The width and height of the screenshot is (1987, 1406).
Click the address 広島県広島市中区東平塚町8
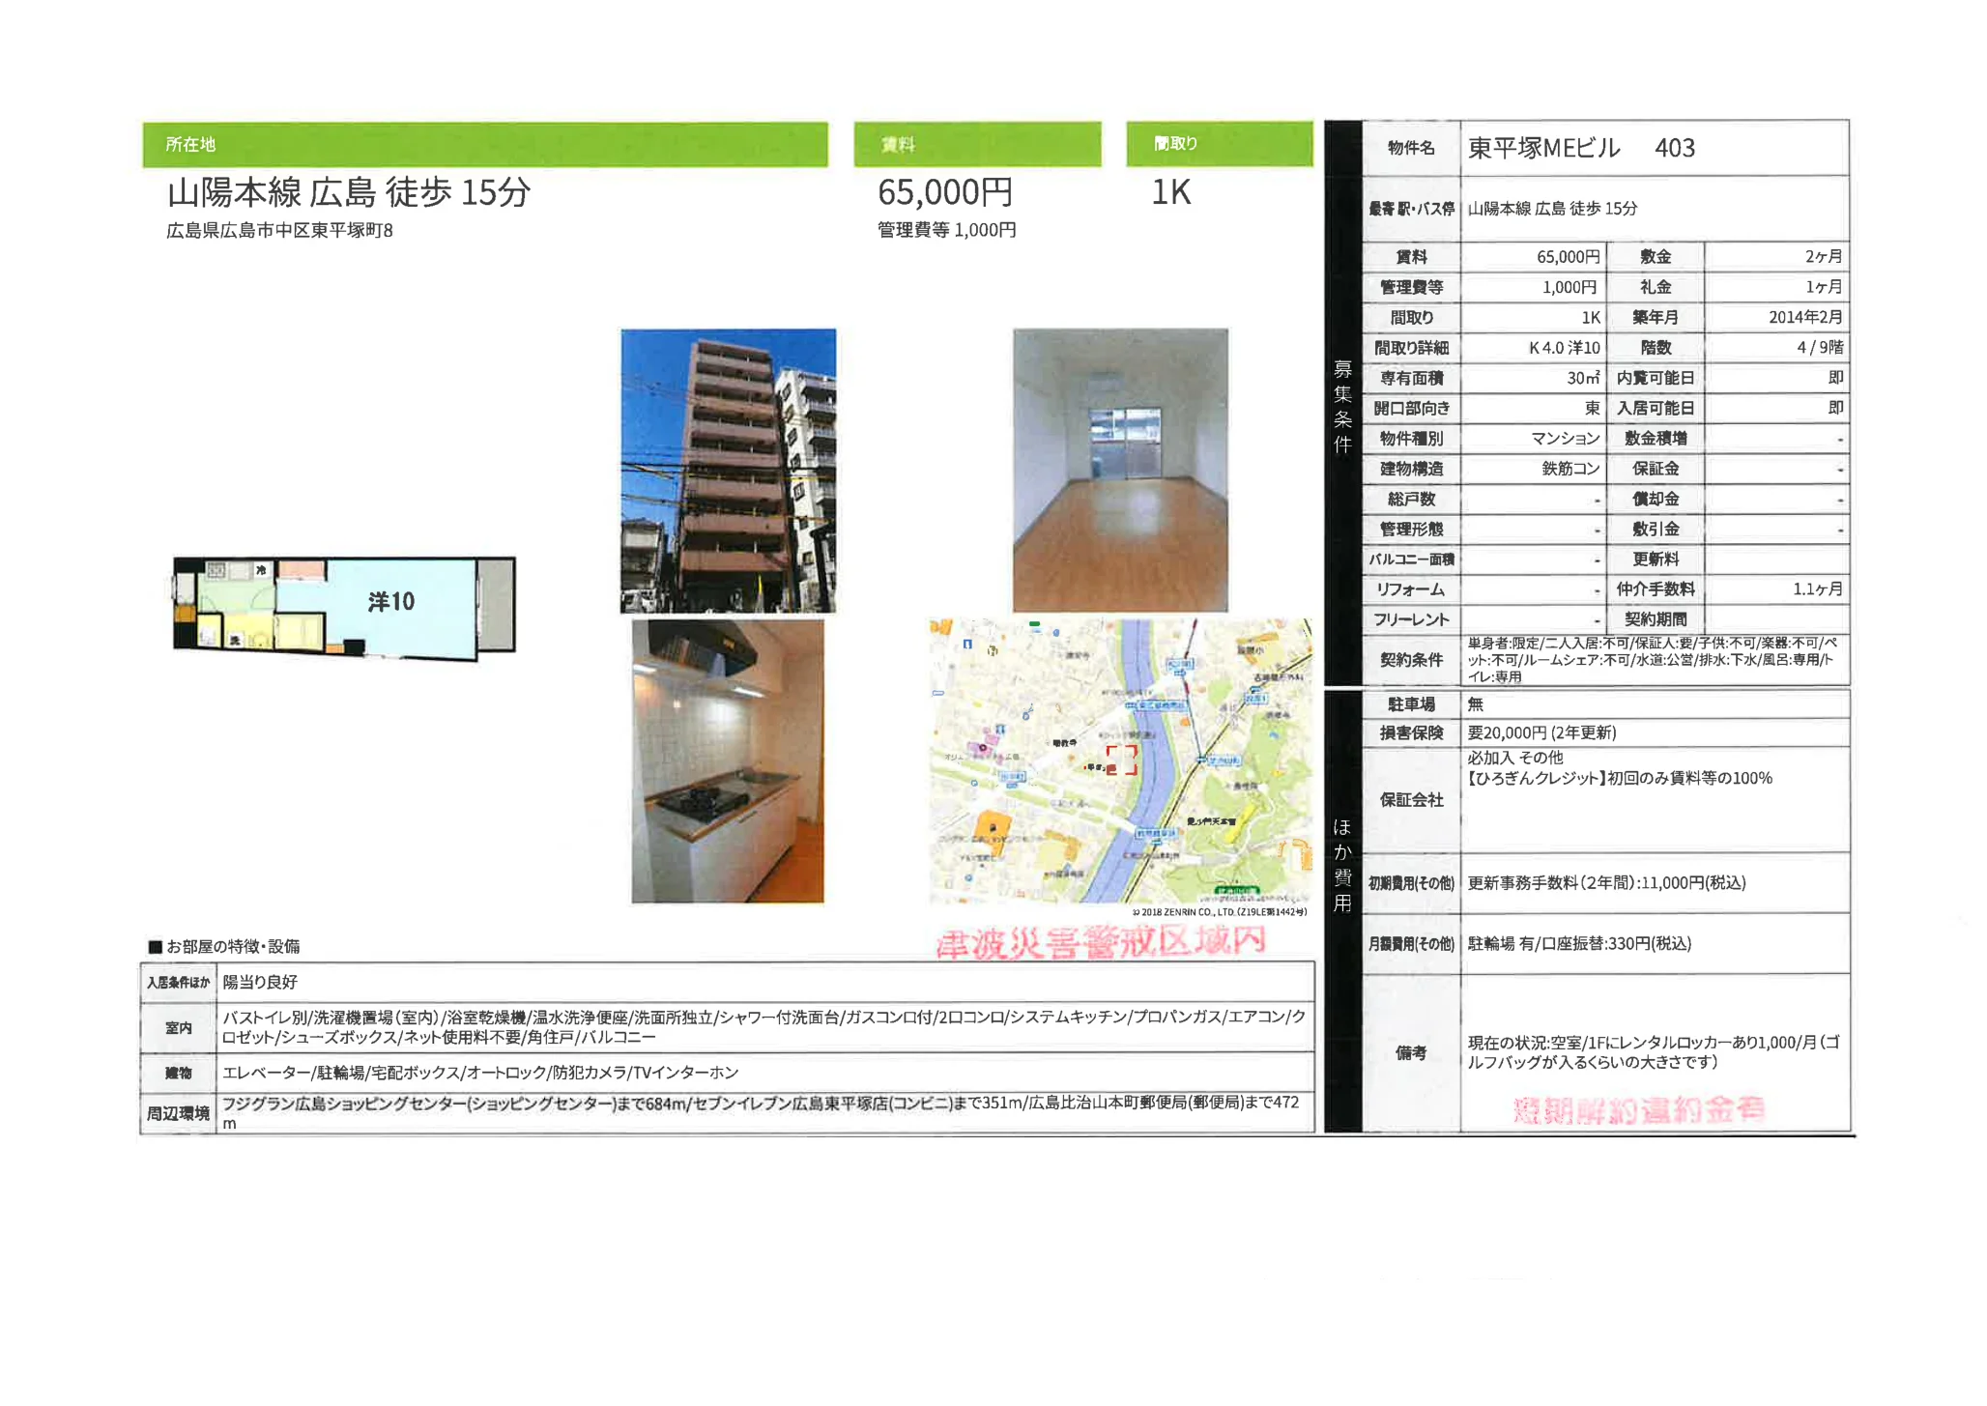coord(279,230)
